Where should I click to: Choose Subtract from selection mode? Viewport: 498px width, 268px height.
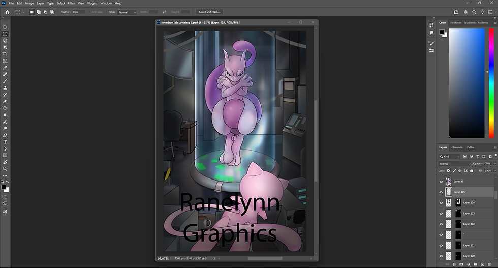[45, 12]
